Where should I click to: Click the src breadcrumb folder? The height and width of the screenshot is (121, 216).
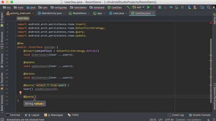tap(7, 7)
